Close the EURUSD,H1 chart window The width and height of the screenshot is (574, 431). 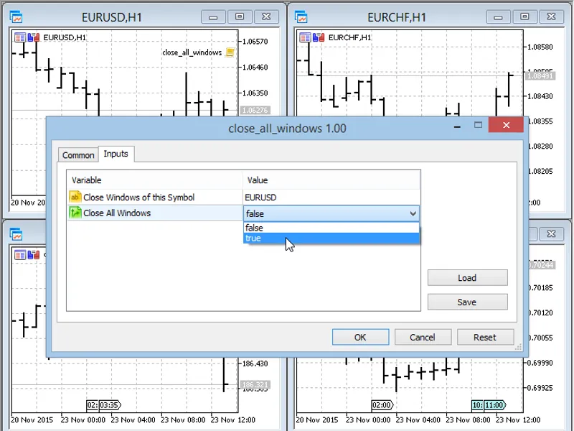(x=266, y=17)
